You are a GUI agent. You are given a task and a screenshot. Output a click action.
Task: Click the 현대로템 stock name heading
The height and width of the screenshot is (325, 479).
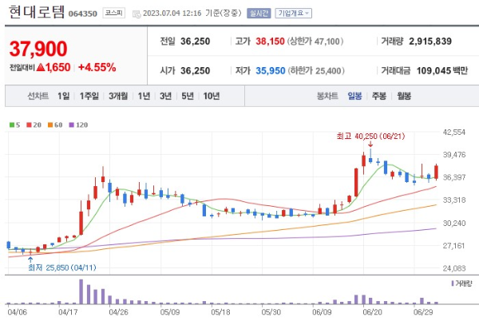tap(37, 12)
